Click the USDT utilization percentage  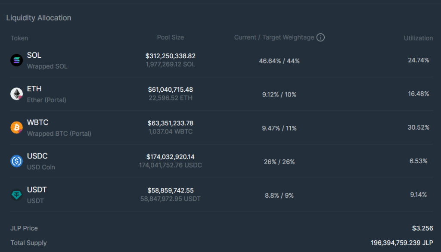point(418,195)
